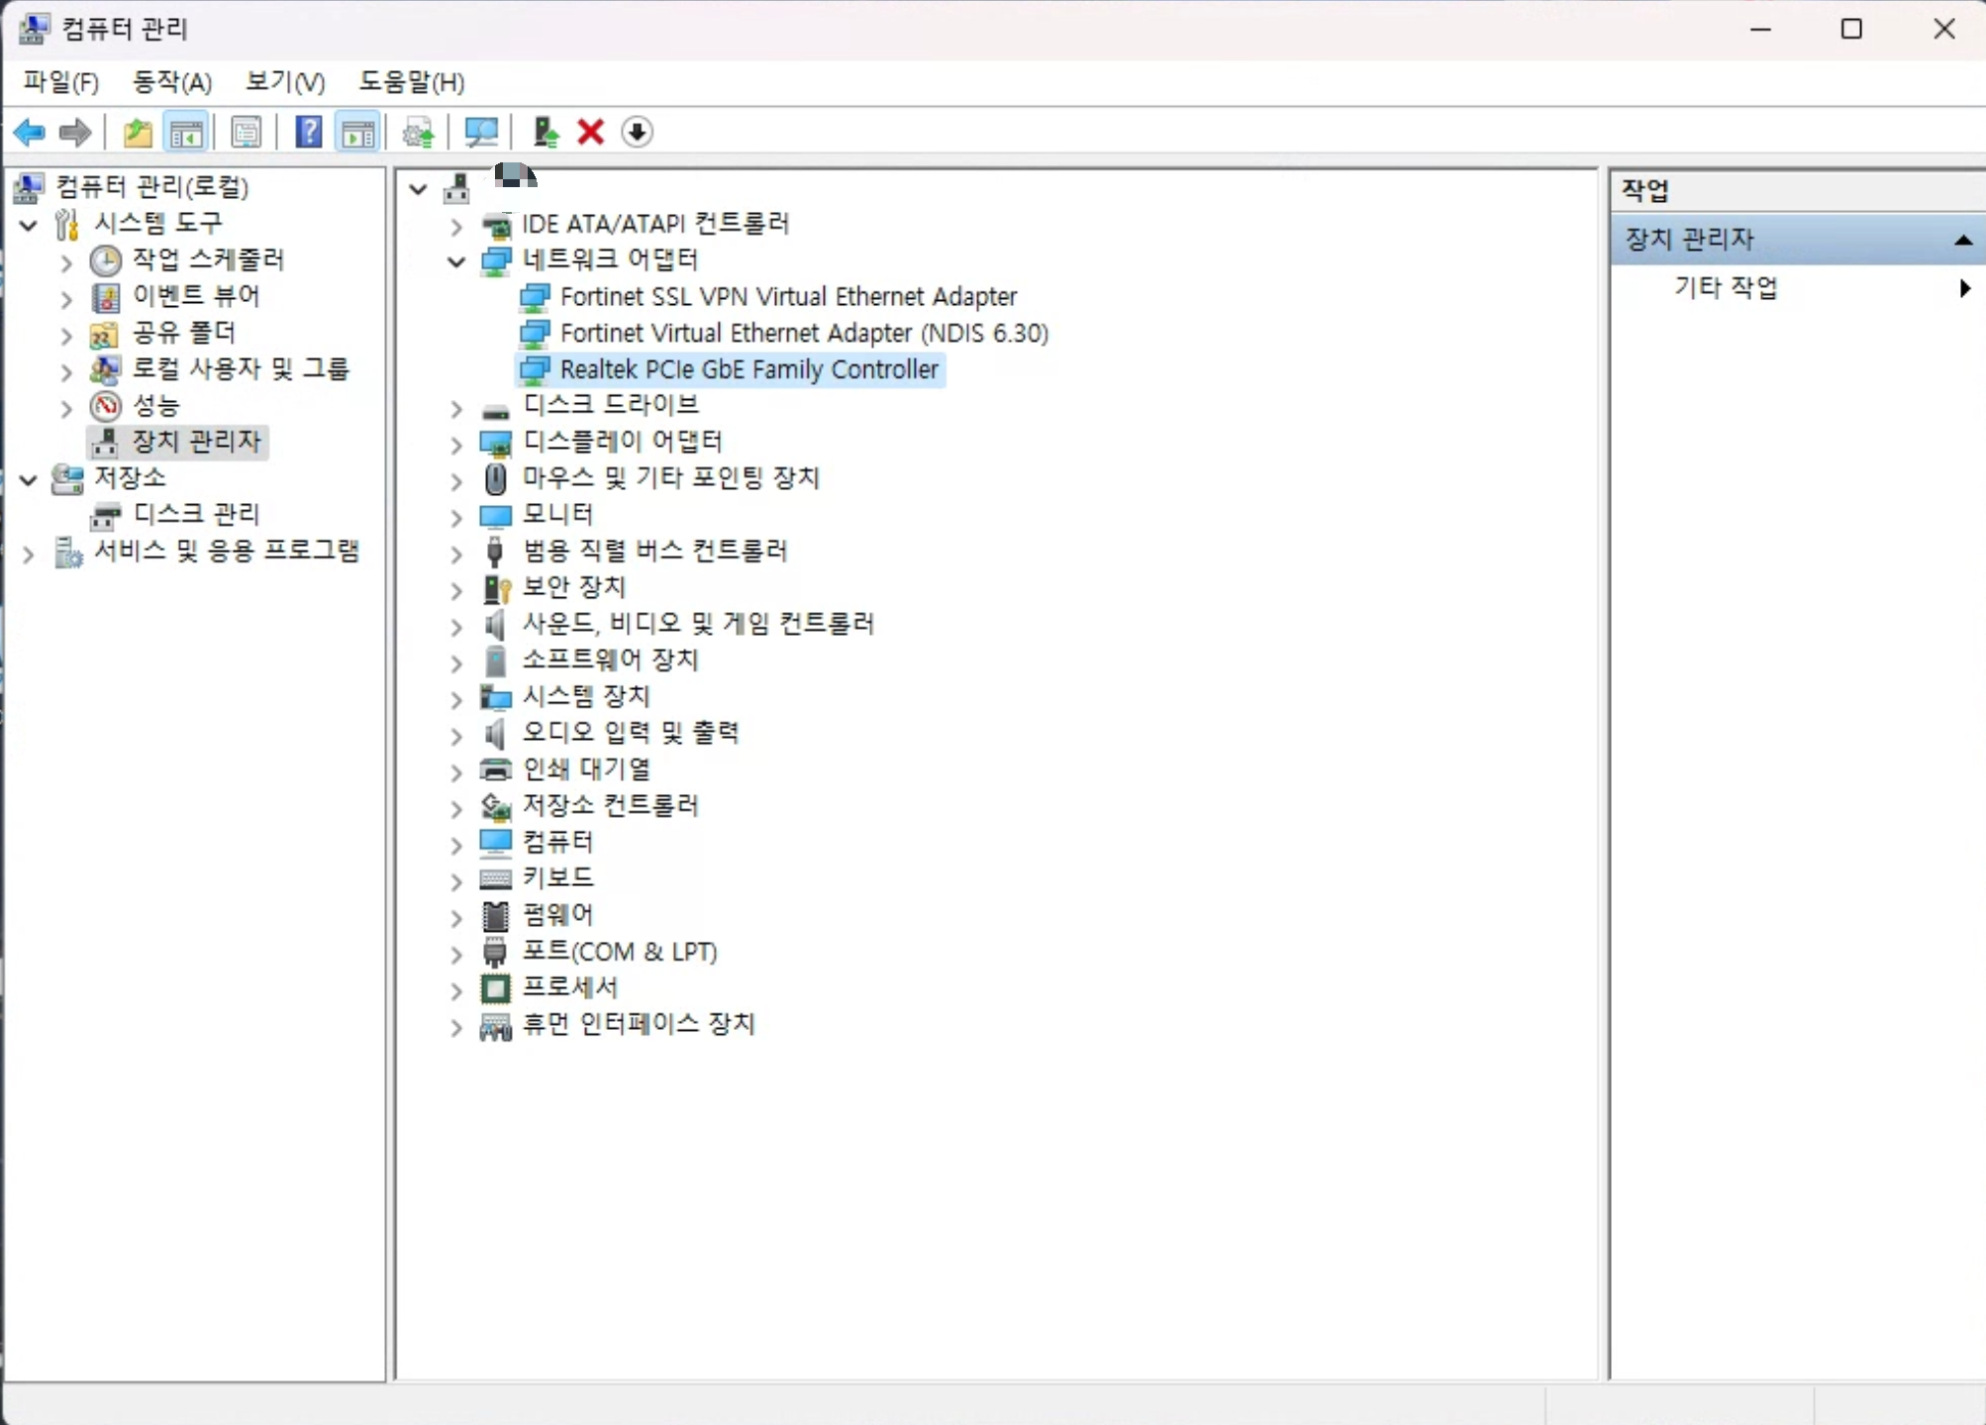The height and width of the screenshot is (1425, 1986).
Task: Click the Back arrow toolbar button
Action: [30, 132]
